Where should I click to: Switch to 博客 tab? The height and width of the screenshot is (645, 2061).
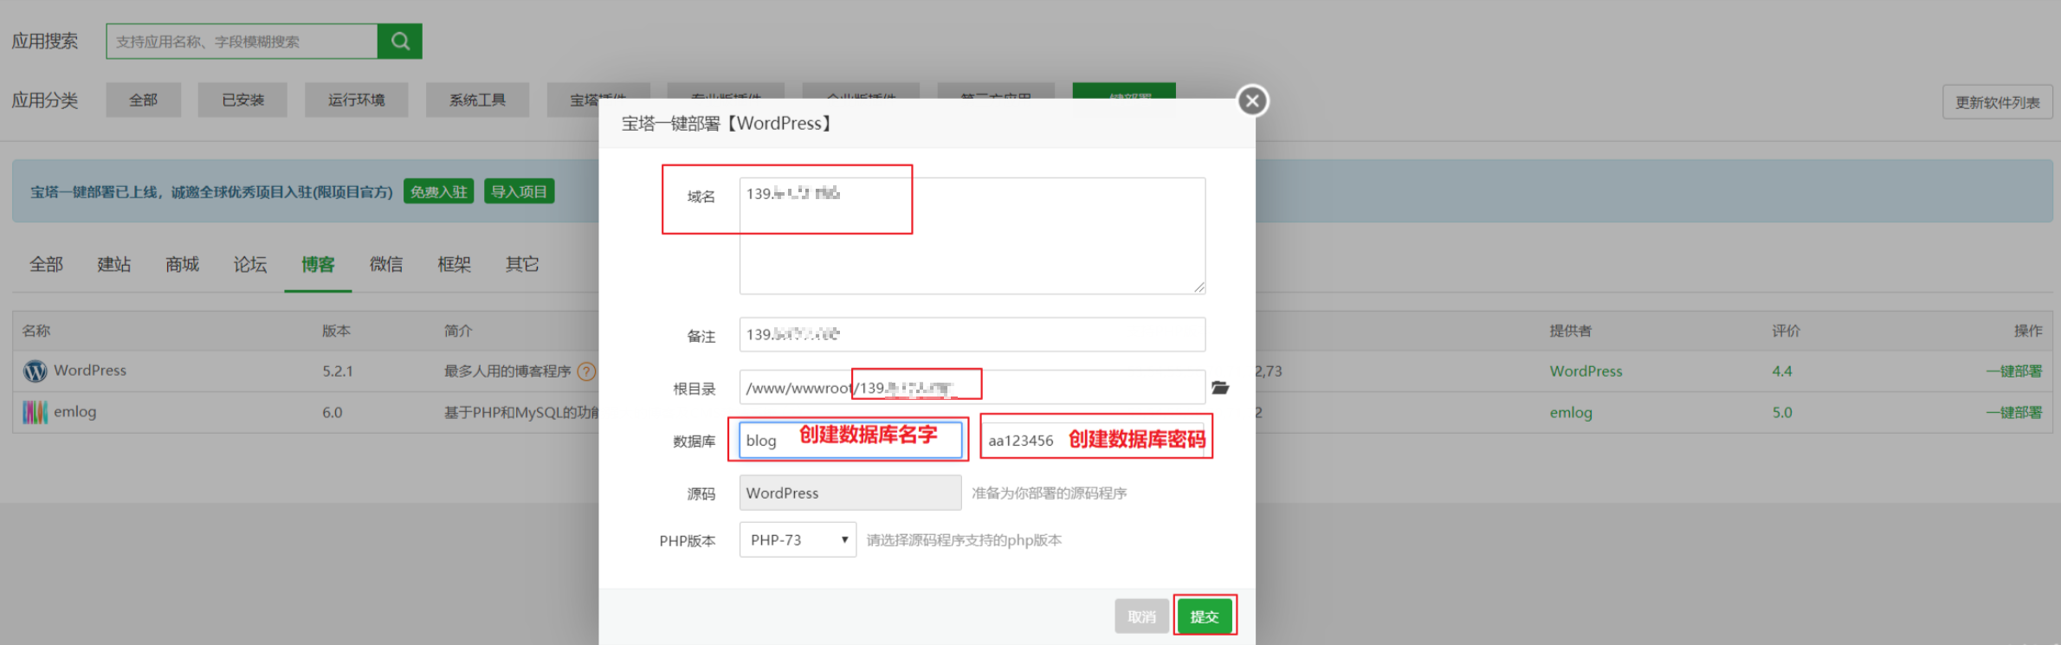318,264
